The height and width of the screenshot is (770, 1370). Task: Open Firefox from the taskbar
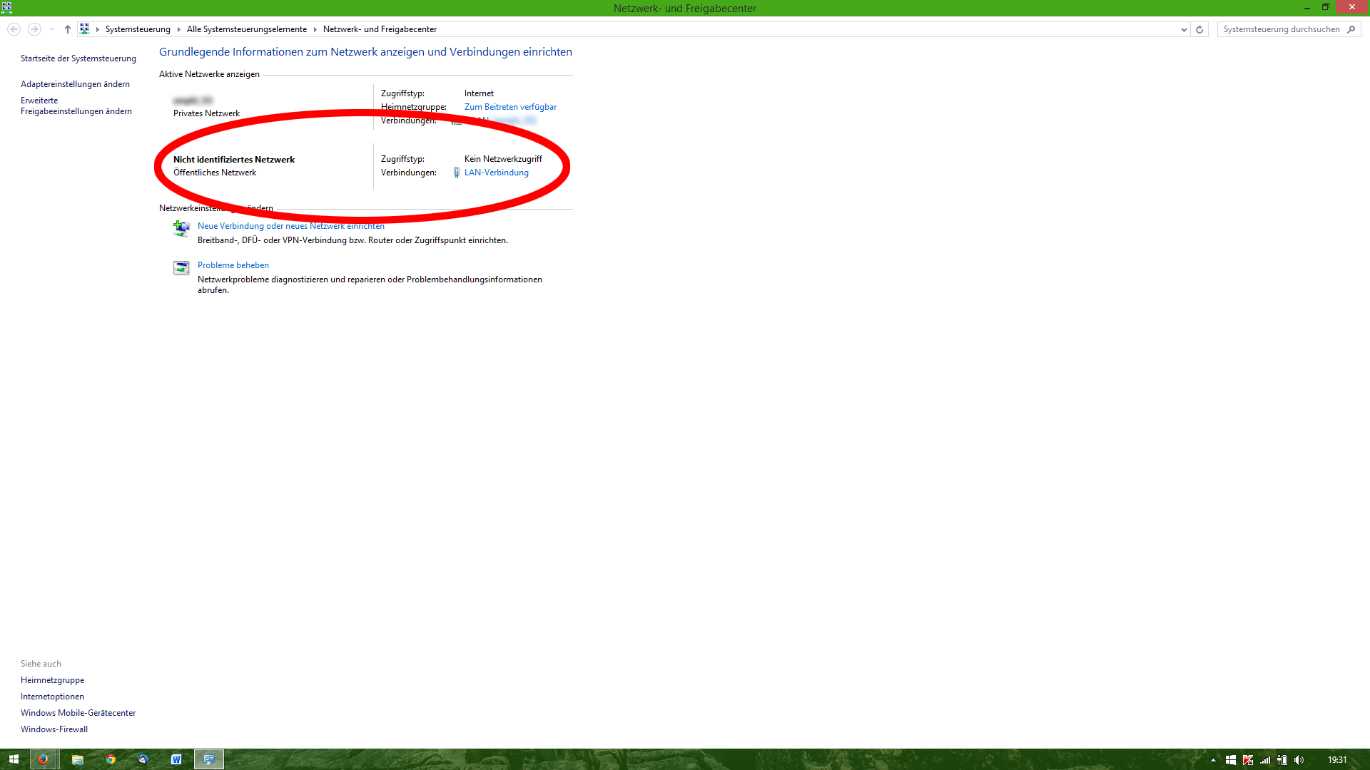point(44,759)
